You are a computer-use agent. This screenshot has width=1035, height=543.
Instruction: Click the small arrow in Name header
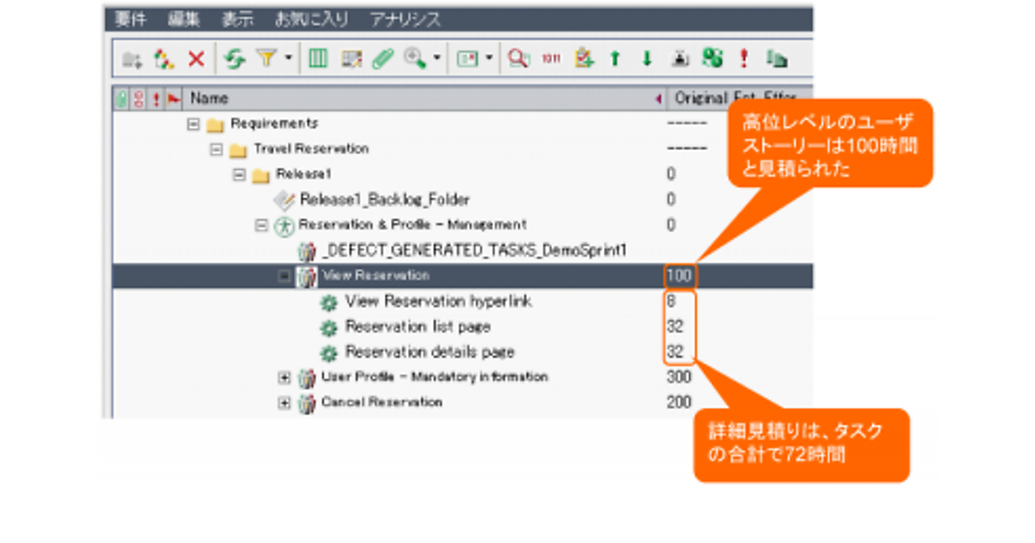tap(658, 99)
